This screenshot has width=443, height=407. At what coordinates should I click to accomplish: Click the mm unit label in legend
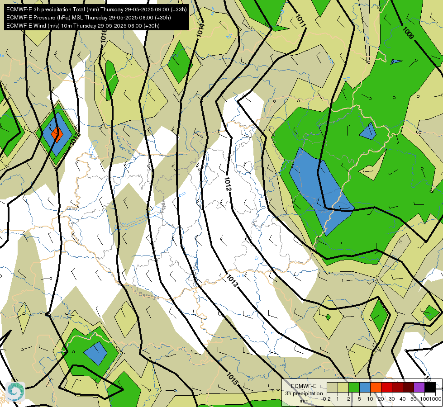[x=304, y=401]
